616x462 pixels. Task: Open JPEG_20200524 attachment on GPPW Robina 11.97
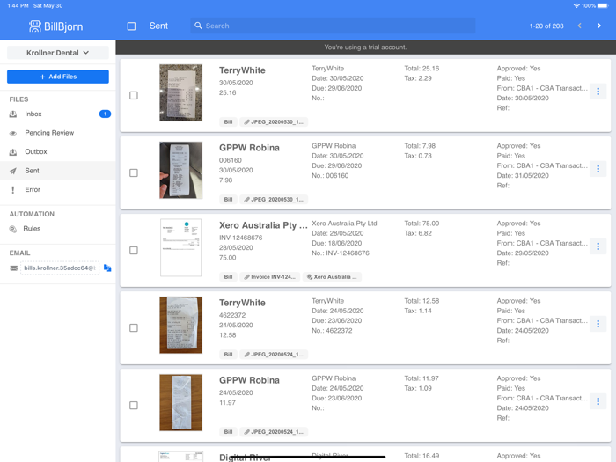(x=274, y=431)
